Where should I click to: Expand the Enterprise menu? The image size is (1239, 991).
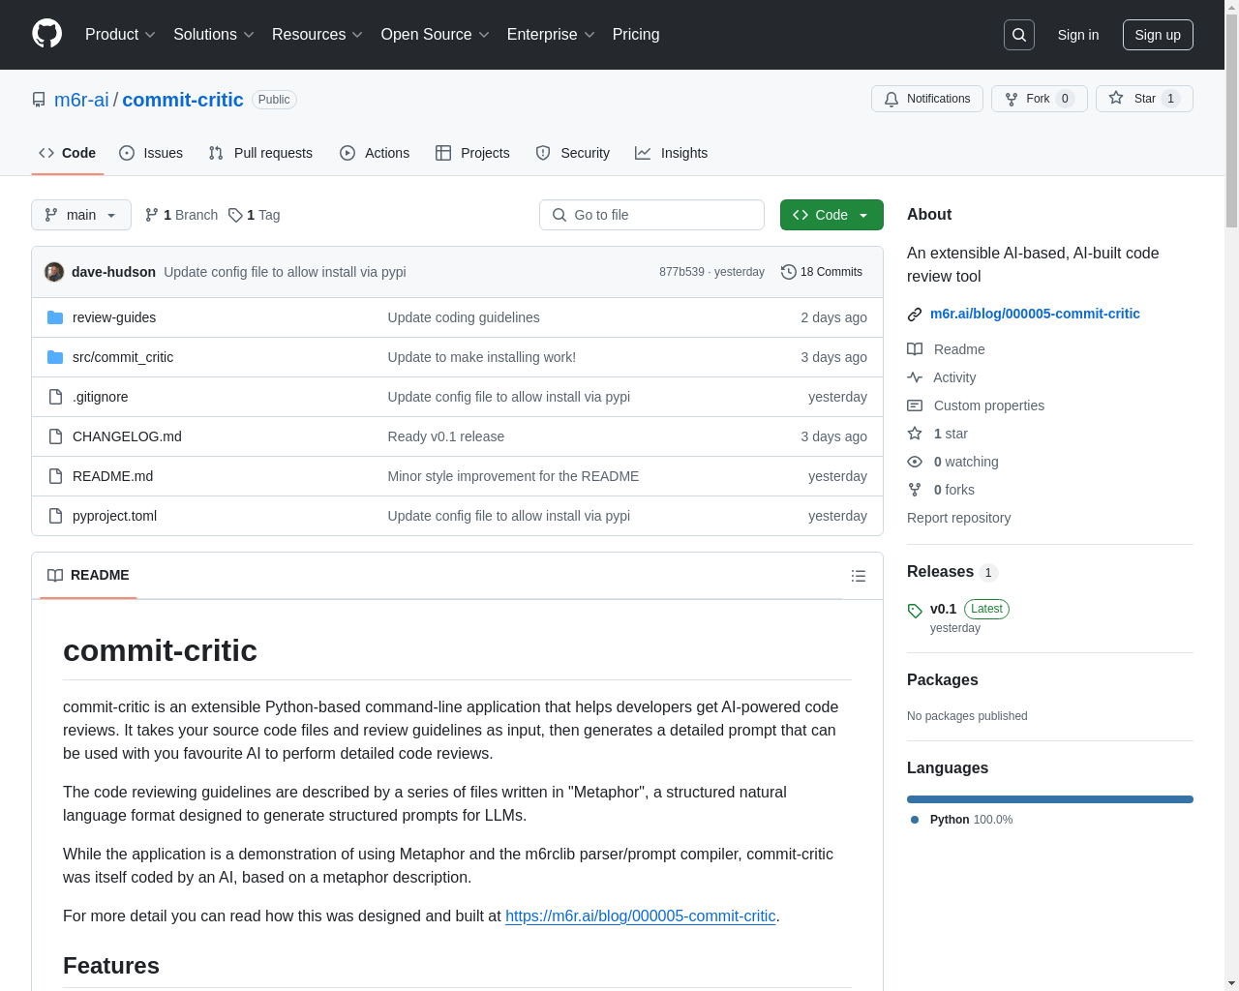[551, 35]
